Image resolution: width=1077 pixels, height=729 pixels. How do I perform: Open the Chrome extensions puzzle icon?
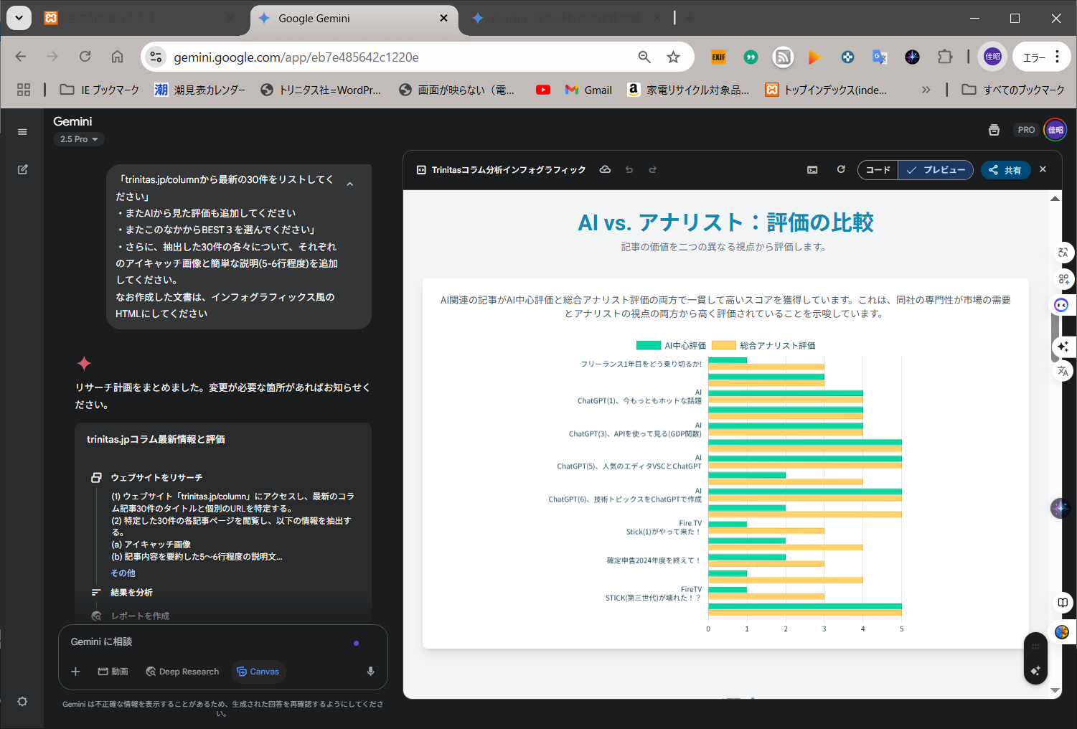(945, 57)
